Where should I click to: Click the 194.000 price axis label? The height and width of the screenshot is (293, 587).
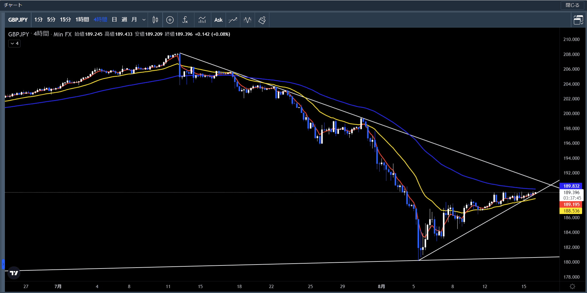[571, 158]
